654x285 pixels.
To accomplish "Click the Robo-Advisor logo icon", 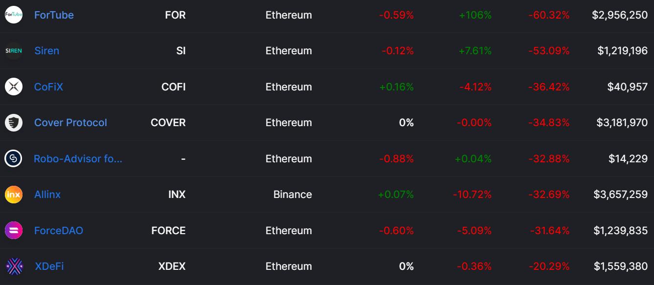I will 14,159.
